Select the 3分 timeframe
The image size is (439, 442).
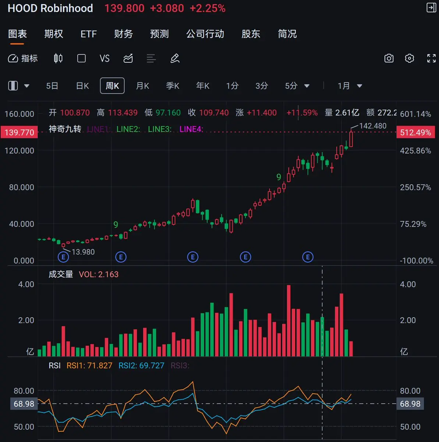pos(262,86)
